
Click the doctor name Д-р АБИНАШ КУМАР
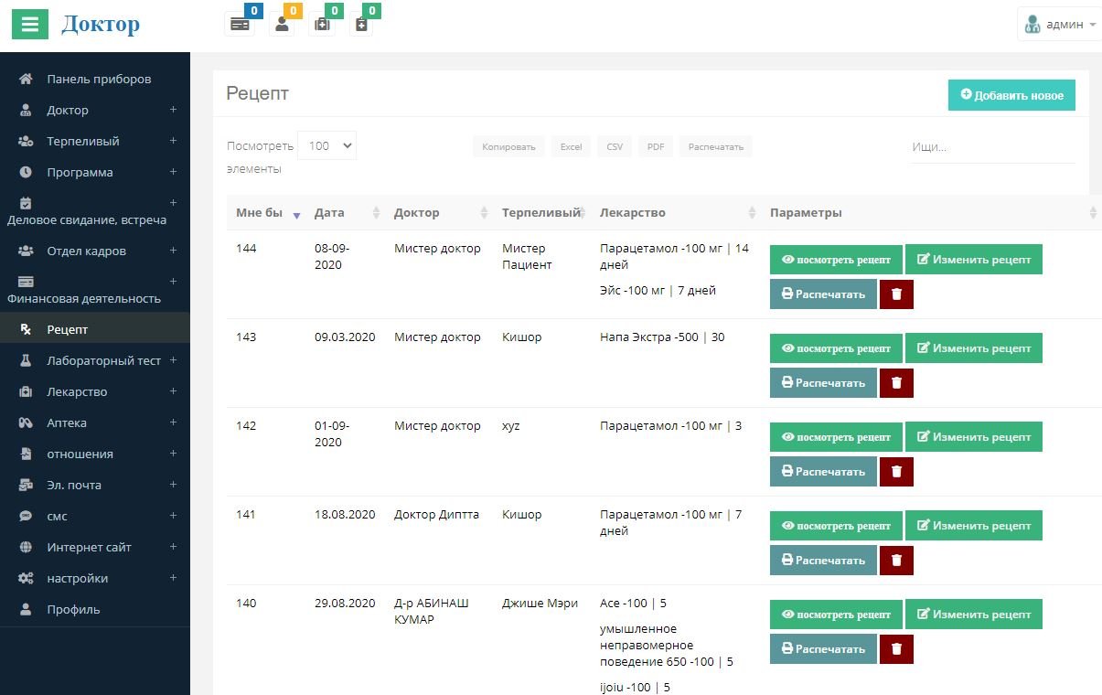(432, 612)
